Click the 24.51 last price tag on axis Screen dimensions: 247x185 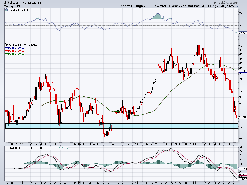242,117
